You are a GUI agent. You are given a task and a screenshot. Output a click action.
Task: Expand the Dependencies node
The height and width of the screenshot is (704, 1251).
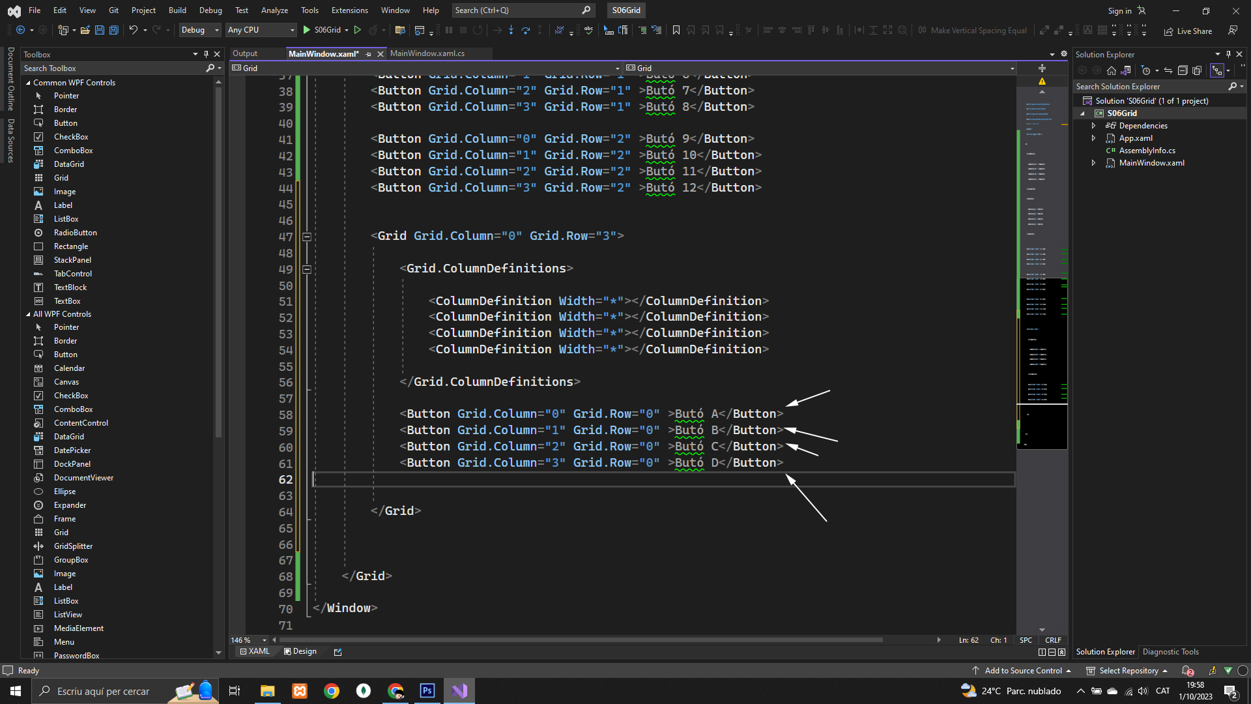coord(1094,126)
